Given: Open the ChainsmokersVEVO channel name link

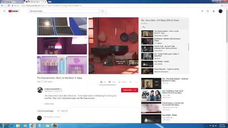Looking at the screenshot, I should [x=52, y=89].
